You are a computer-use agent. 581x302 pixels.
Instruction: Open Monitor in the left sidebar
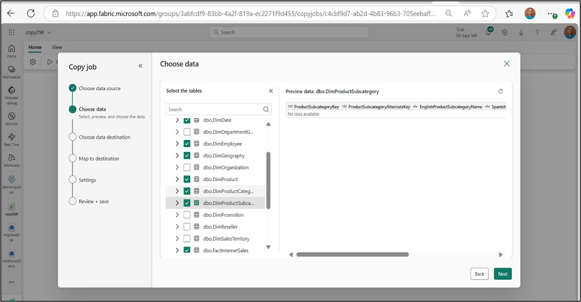tap(11, 118)
